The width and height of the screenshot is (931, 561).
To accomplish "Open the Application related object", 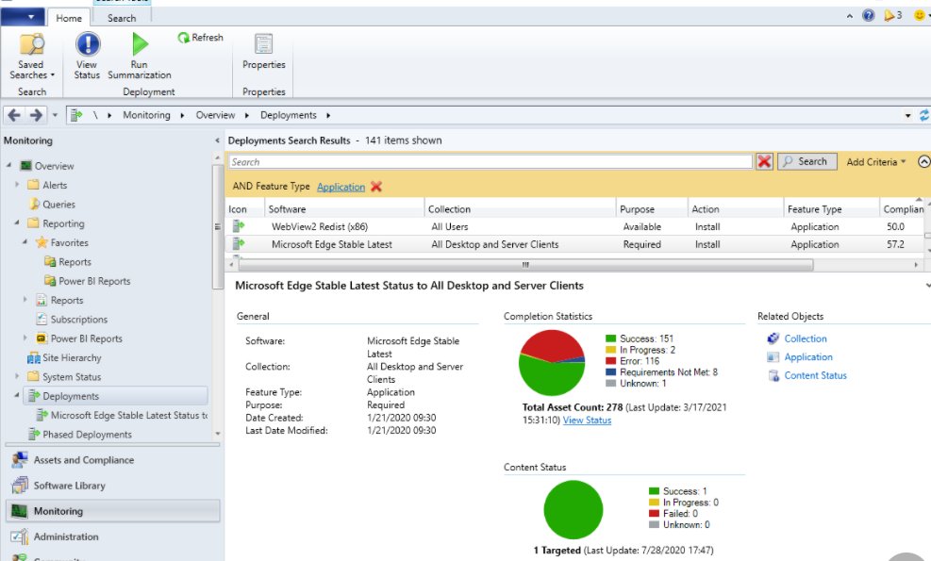I will point(808,356).
